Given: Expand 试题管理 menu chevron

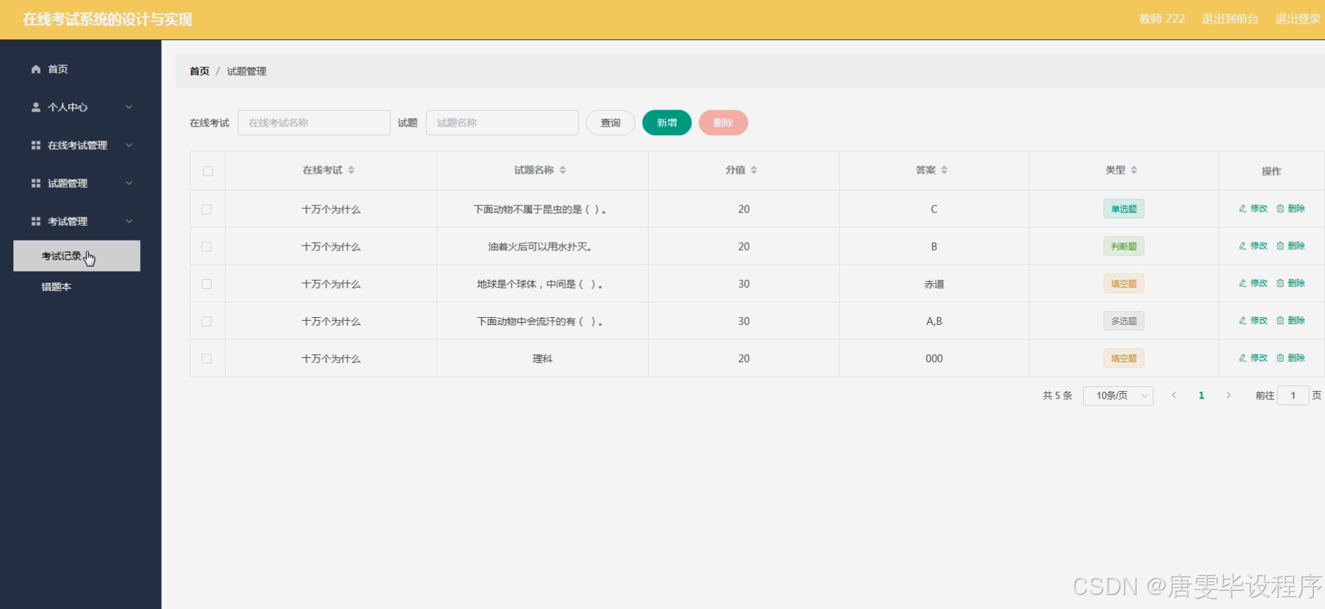Looking at the screenshot, I should pos(129,183).
